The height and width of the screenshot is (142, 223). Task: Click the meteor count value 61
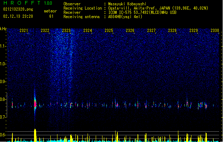[x=51, y=16]
